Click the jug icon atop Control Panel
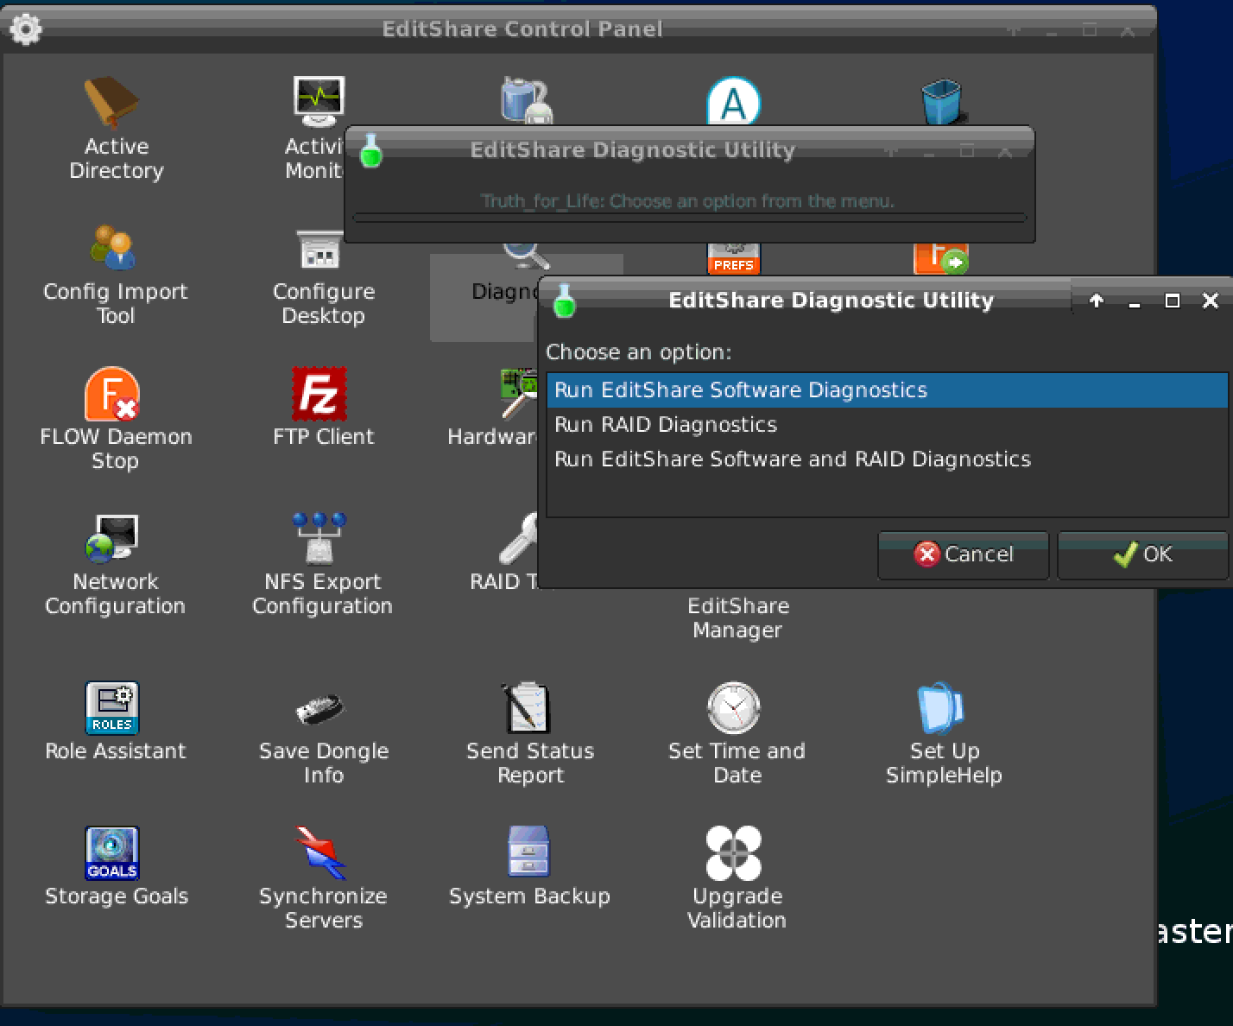1233x1026 pixels. pos(527,100)
